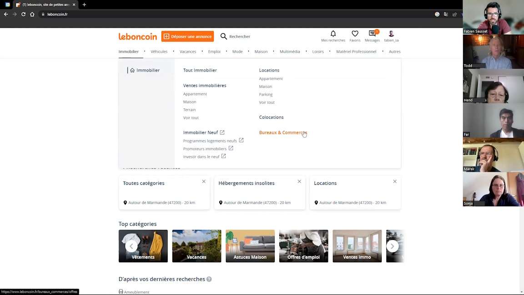Image resolution: width=524 pixels, height=295 pixels.
Task: Reload the page in browser
Action: tap(23, 15)
